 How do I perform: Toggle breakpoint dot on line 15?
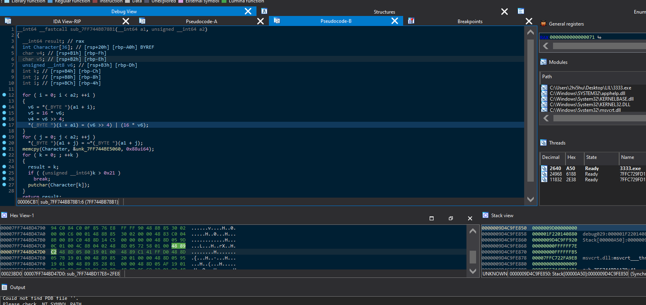tap(4, 113)
